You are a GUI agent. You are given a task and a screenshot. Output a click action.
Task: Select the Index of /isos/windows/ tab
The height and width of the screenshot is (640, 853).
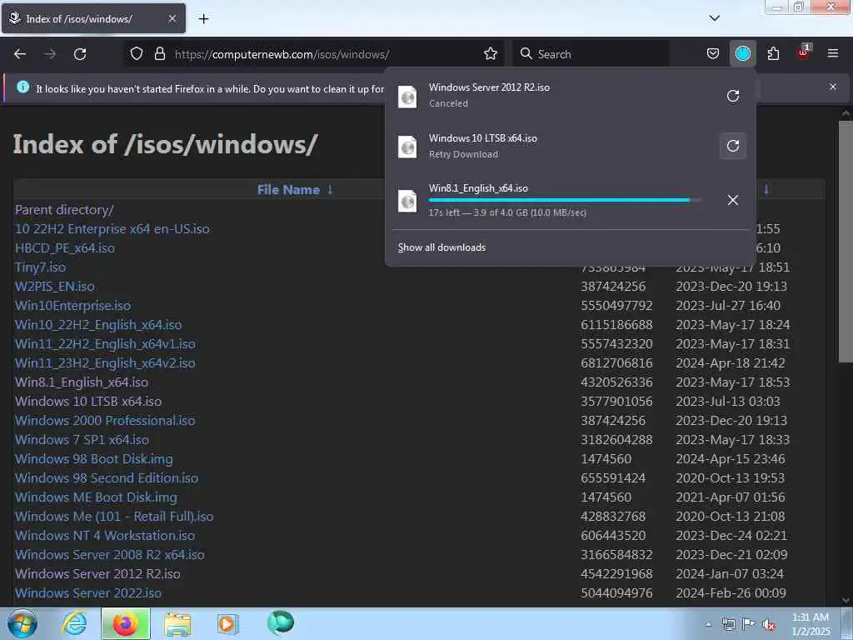(93, 18)
